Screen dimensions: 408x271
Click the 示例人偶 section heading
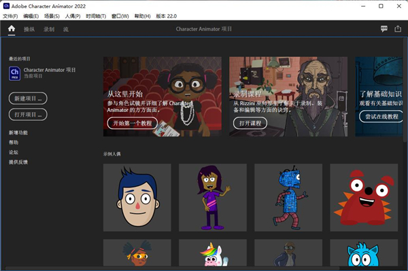112,153
